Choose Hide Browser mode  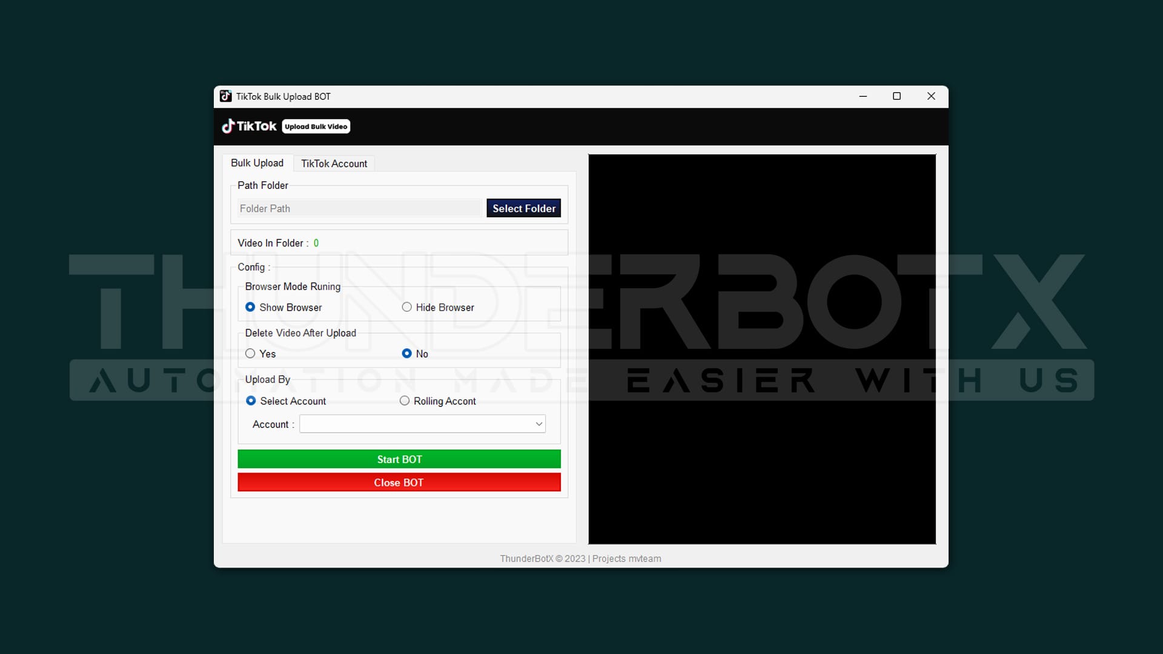(407, 307)
